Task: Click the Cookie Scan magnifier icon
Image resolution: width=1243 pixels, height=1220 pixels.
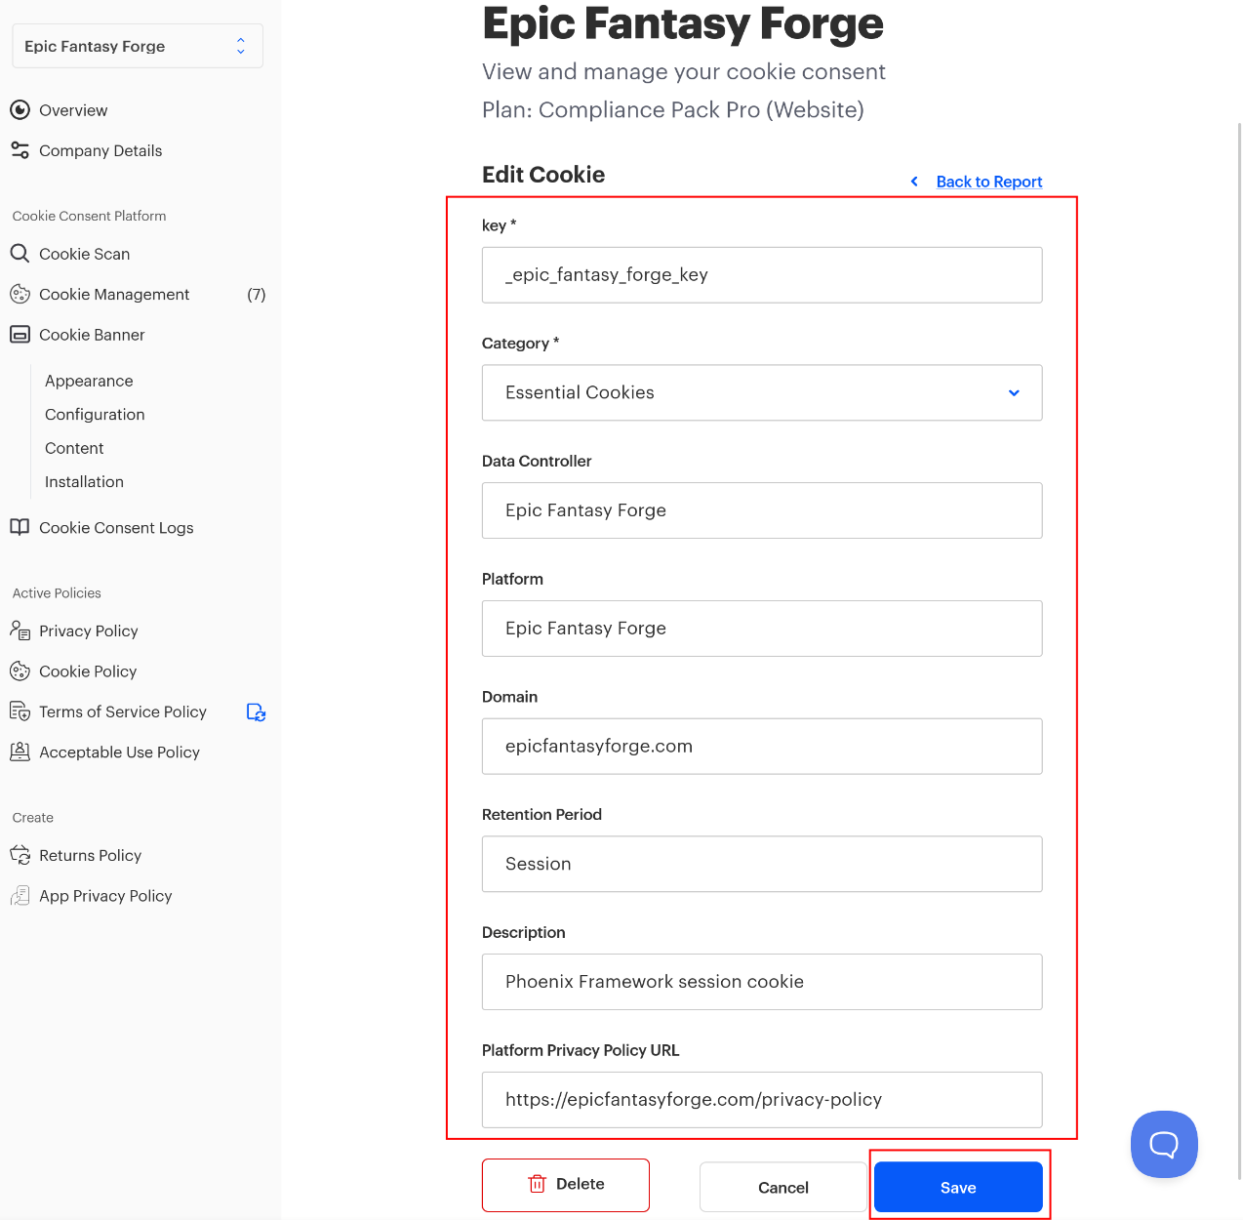Action: [x=20, y=254]
